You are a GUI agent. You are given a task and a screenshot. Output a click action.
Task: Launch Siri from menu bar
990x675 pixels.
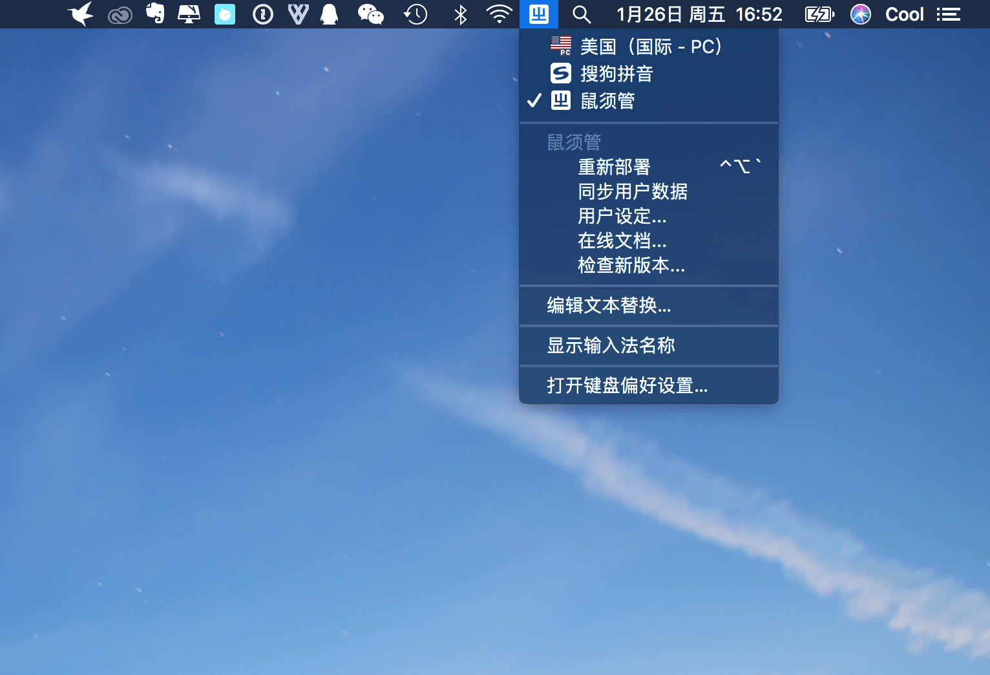click(861, 14)
